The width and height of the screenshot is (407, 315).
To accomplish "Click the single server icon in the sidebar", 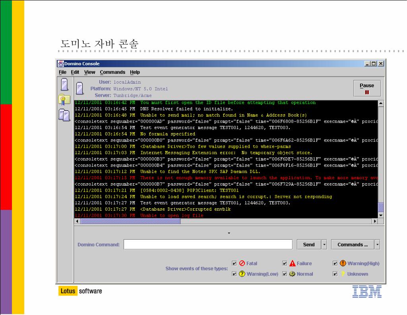I will tap(64, 84).
